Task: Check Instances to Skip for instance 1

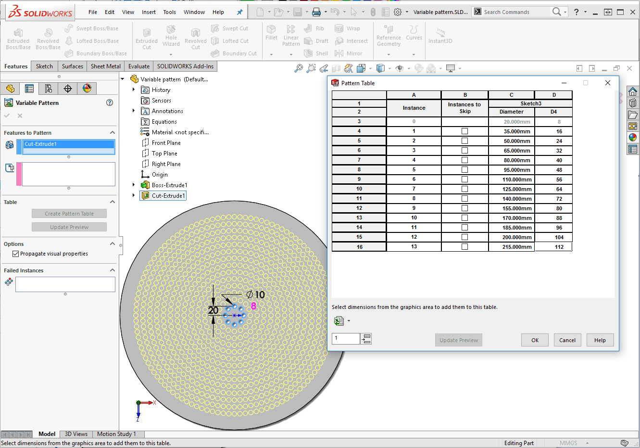Action: (464, 131)
